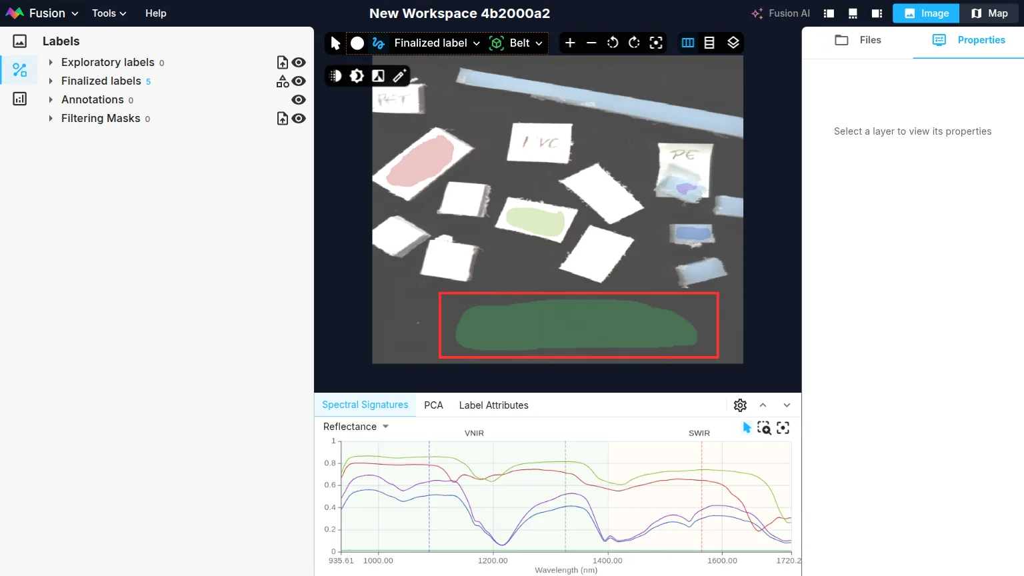Image resolution: width=1024 pixels, height=576 pixels.
Task: Activate the magic wand pen tool
Action: point(399,76)
